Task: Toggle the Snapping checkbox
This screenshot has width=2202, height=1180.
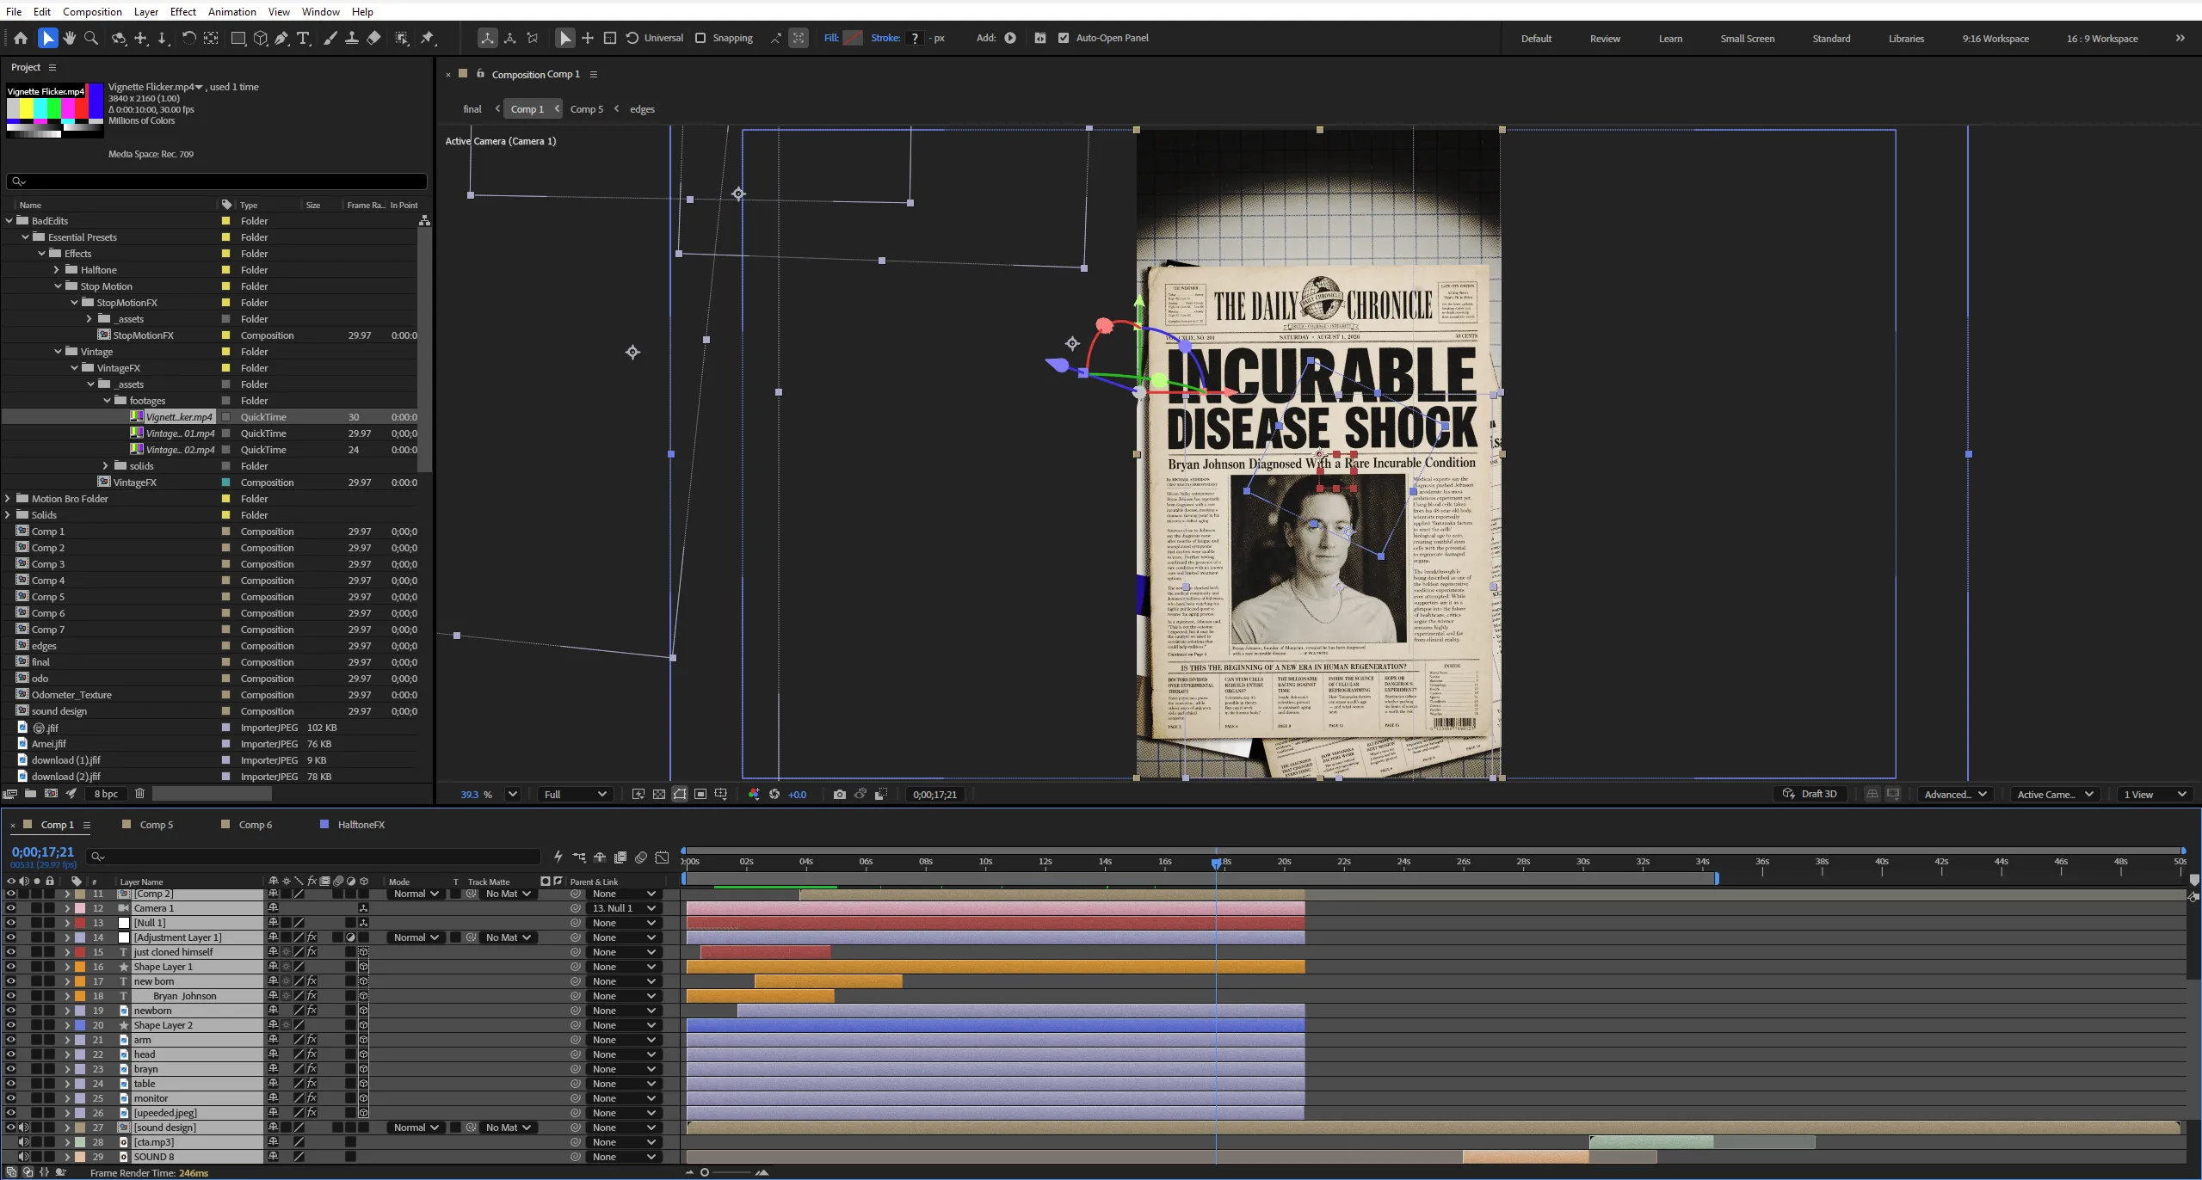Action: click(x=700, y=38)
